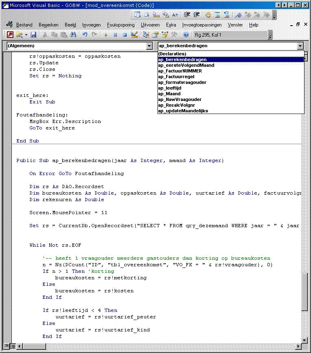This screenshot has height=353, width=311.
Task: Switch to Procedure View button at bottom-left
Action: (x=6, y=346)
